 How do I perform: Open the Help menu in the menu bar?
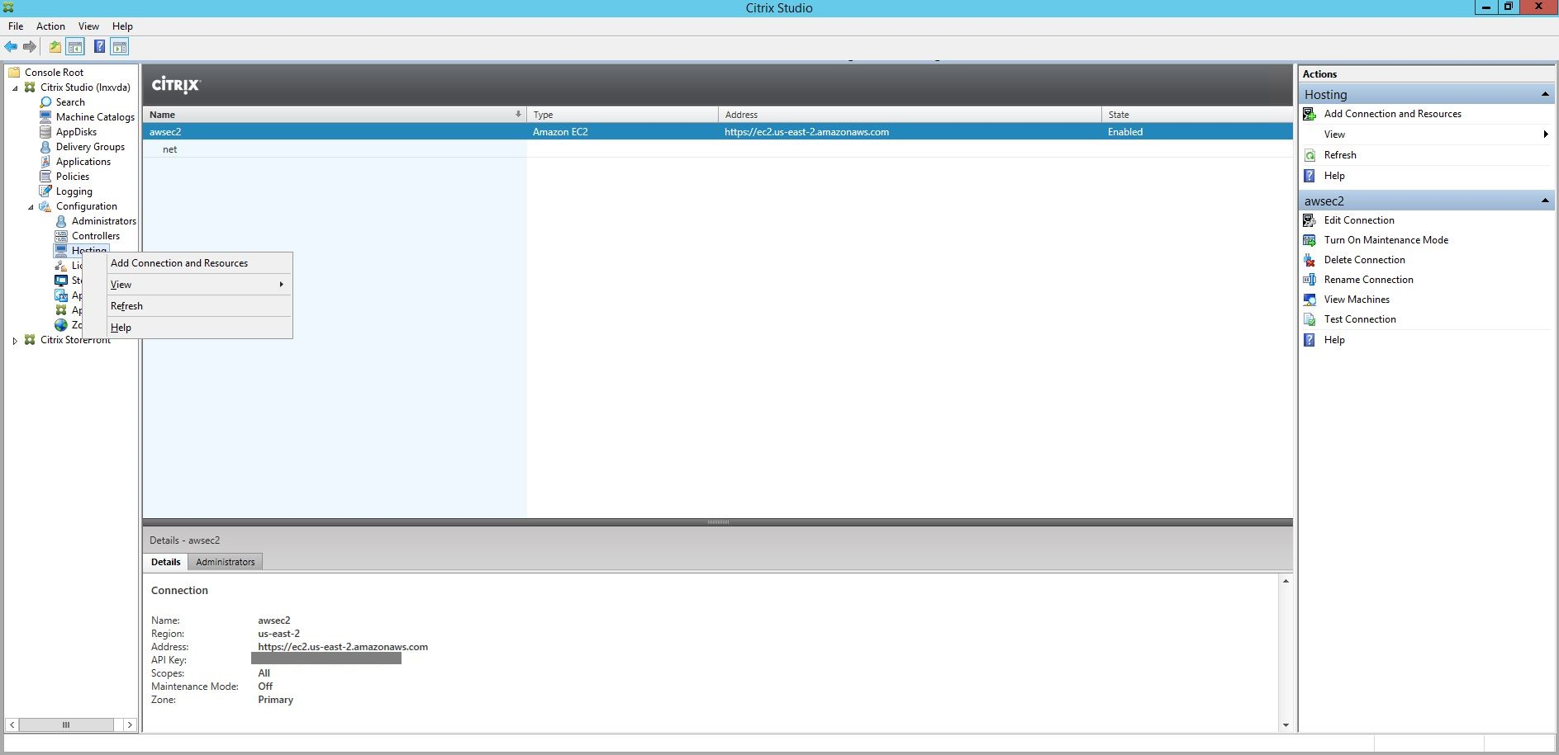pos(122,26)
